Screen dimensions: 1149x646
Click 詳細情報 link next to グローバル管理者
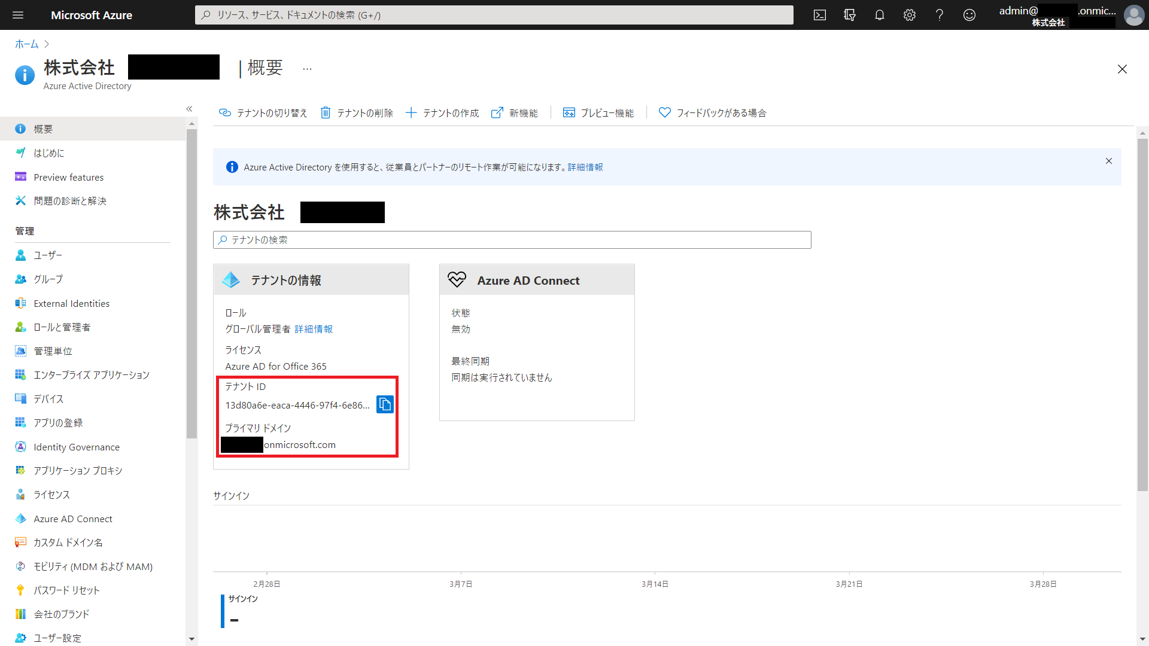tap(314, 329)
